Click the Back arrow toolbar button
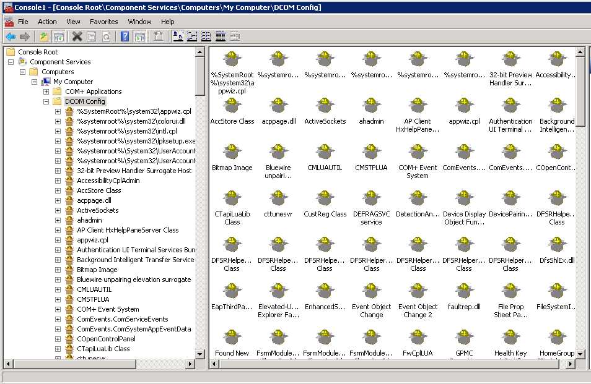 pos(11,37)
